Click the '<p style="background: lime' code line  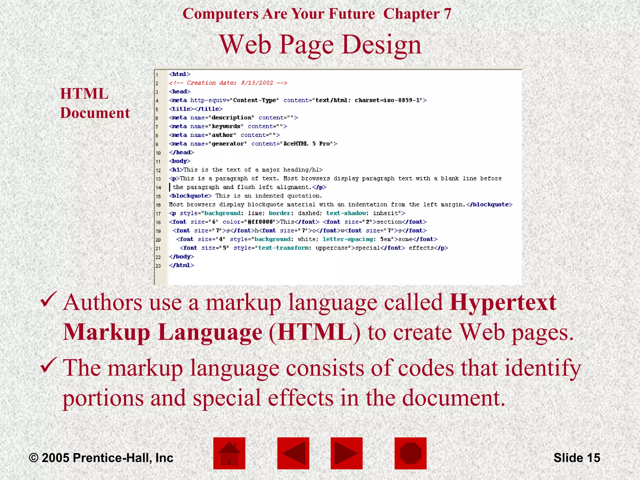click(287, 213)
